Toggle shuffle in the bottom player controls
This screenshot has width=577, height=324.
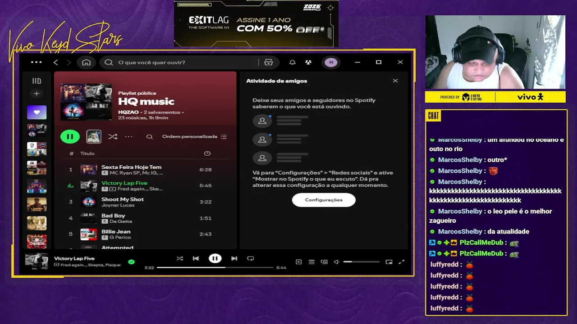point(180,258)
